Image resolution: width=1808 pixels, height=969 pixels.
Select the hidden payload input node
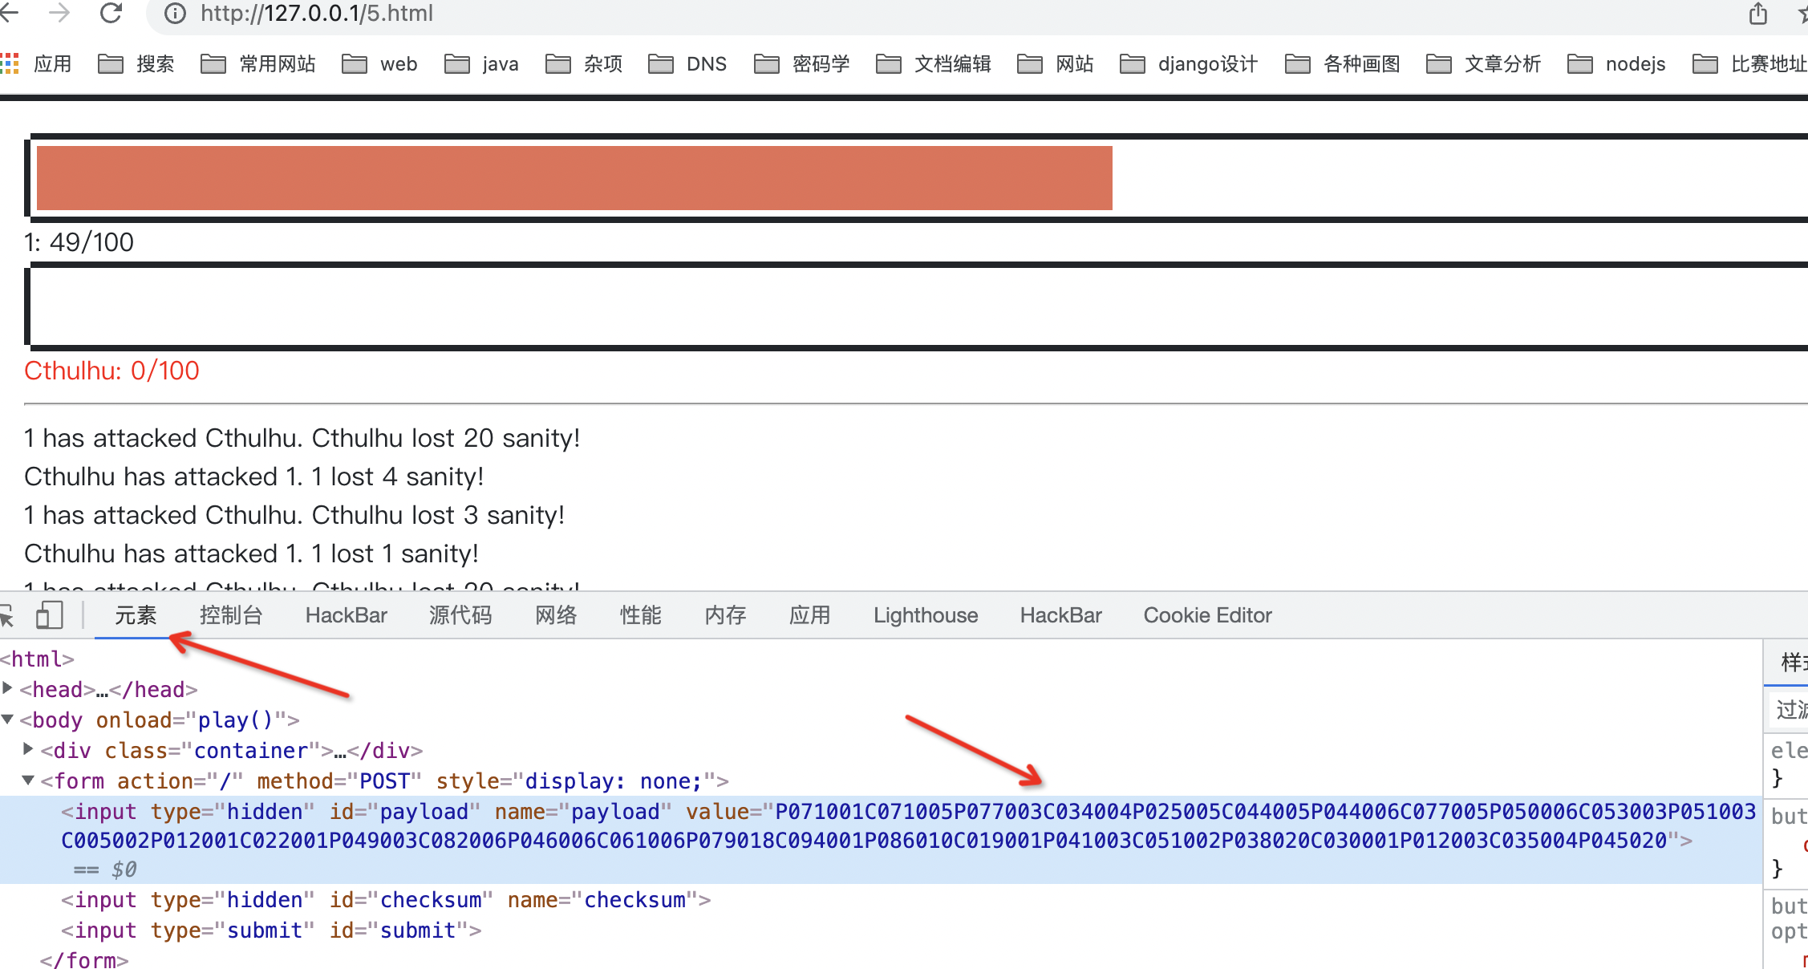(x=880, y=839)
